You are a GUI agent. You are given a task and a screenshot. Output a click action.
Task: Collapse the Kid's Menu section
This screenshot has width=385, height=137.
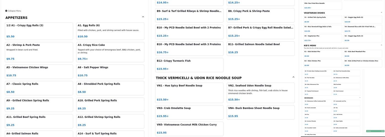[381, 45]
